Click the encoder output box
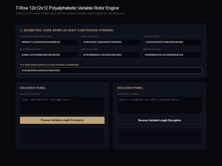The height and width of the screenshot is (166, 222). tap(62, 136)
